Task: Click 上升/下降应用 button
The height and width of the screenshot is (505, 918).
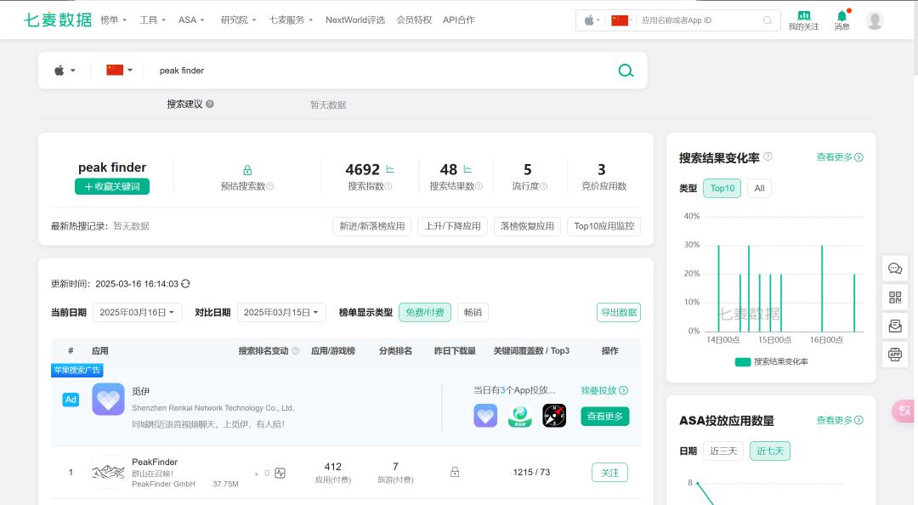Action: click(452, 226)
